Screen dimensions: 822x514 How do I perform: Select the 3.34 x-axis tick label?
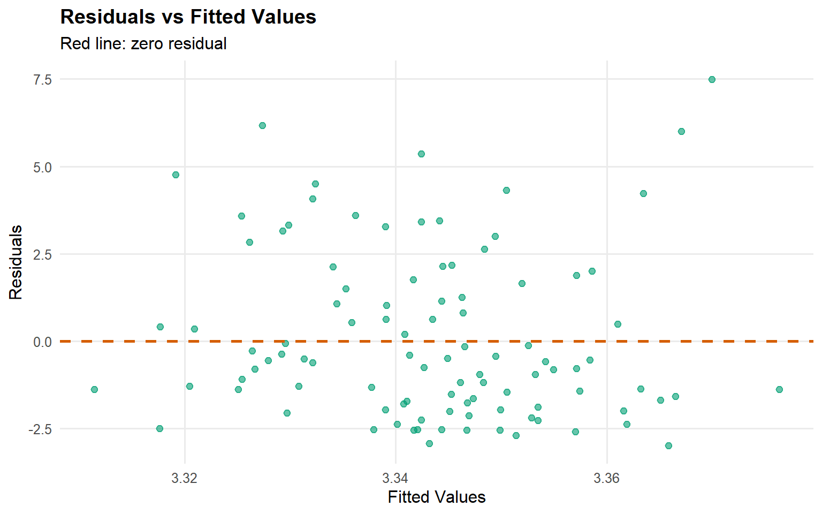click(x=395, y=478)
